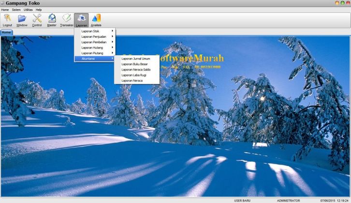The height and width of the screenshot is (203, 351).
Task: Open Laporan Laba Rugi report
Action: coord(134,75)
